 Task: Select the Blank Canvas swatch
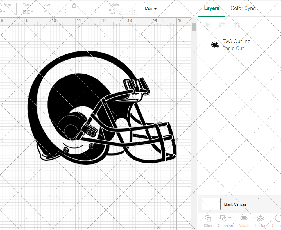point(211,204)
